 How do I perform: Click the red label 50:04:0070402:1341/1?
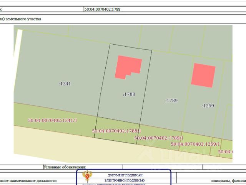[52, 121]
